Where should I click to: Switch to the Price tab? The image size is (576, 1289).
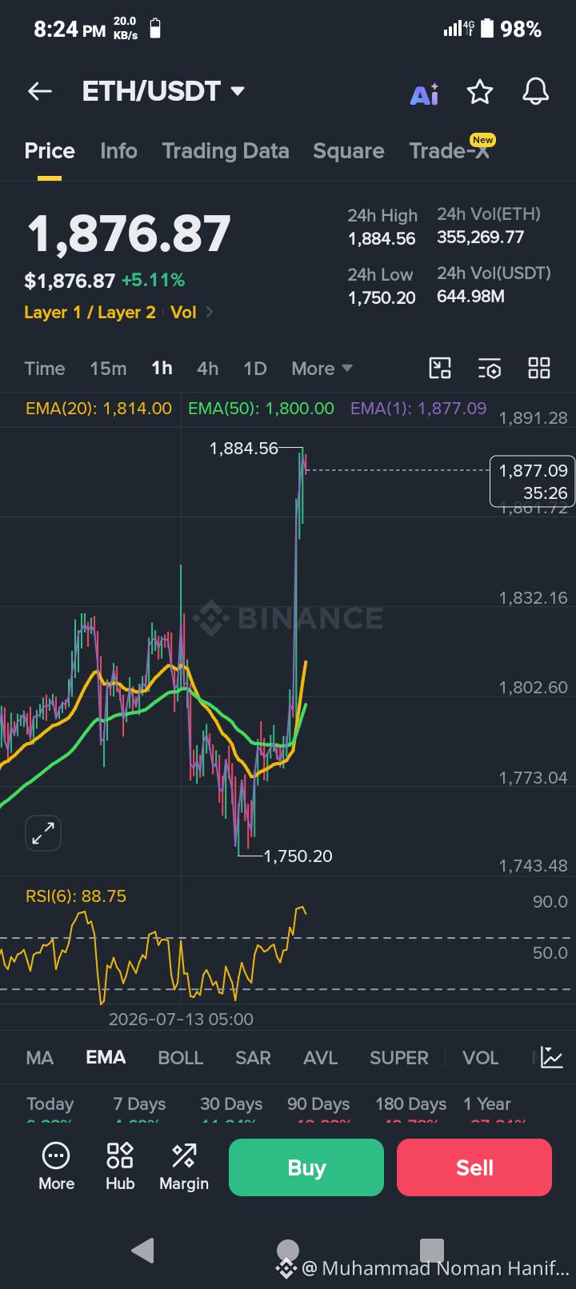pos(50,151)
